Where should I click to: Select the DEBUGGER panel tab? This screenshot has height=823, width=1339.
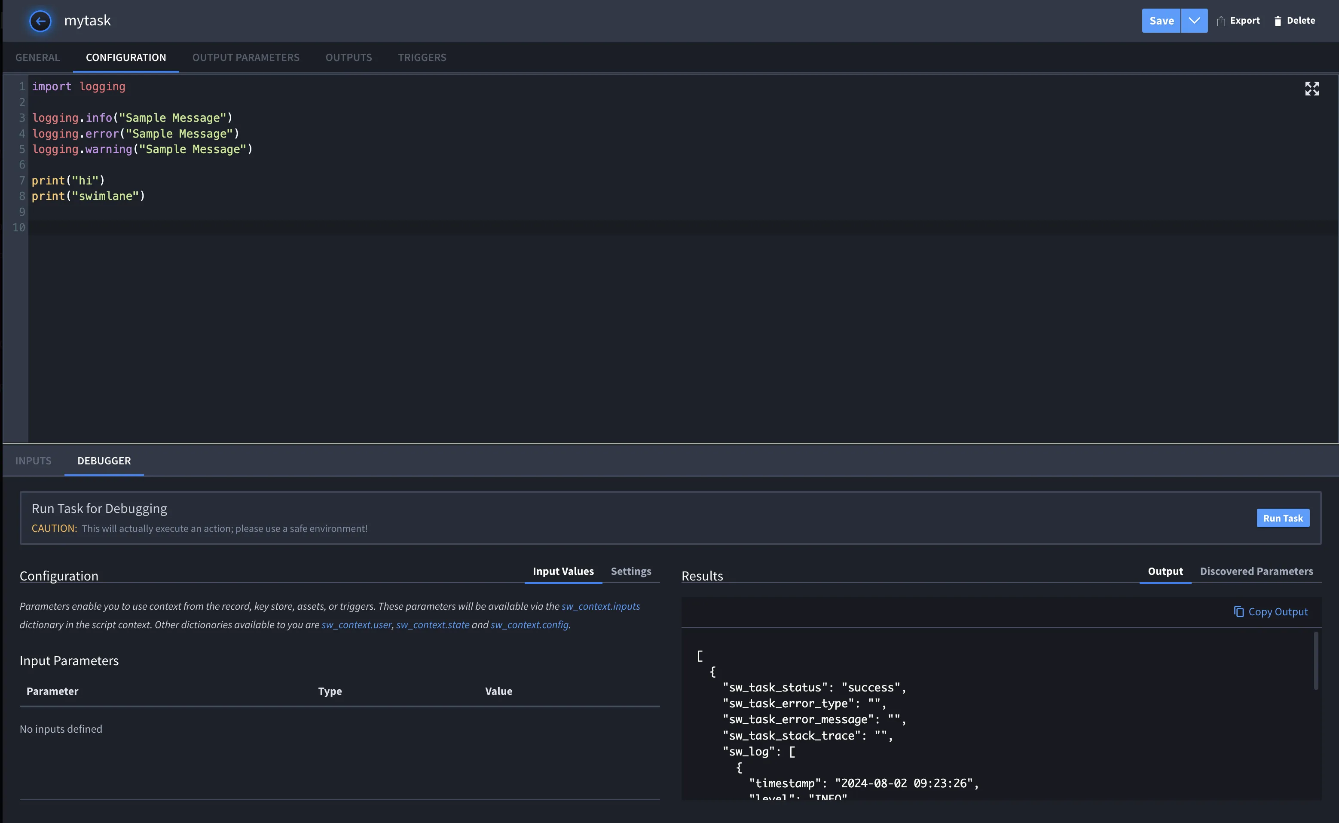(104, 461)
